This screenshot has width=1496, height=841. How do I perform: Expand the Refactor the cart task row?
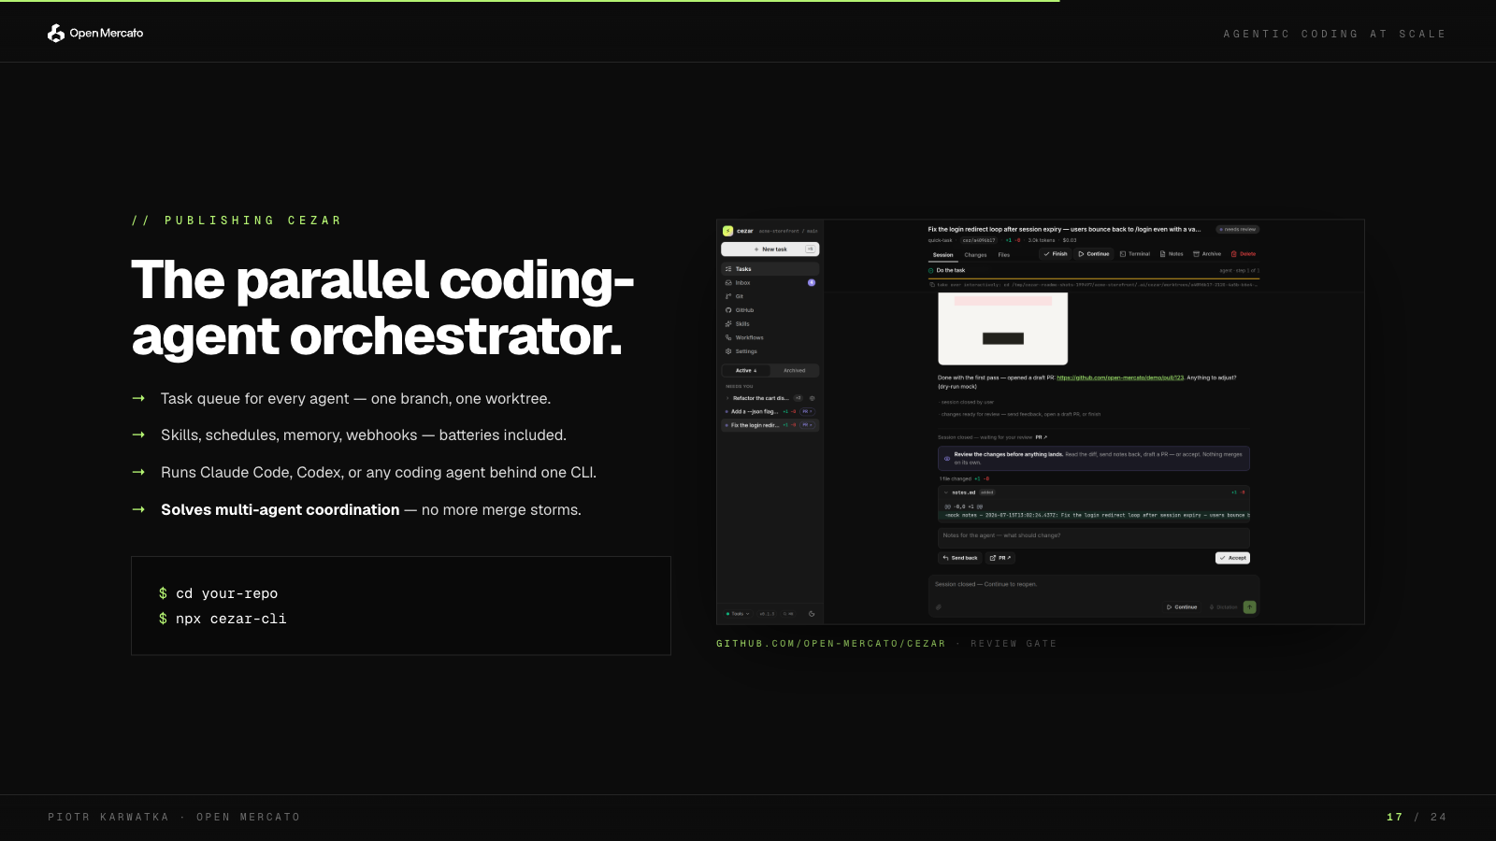point(727,398)
